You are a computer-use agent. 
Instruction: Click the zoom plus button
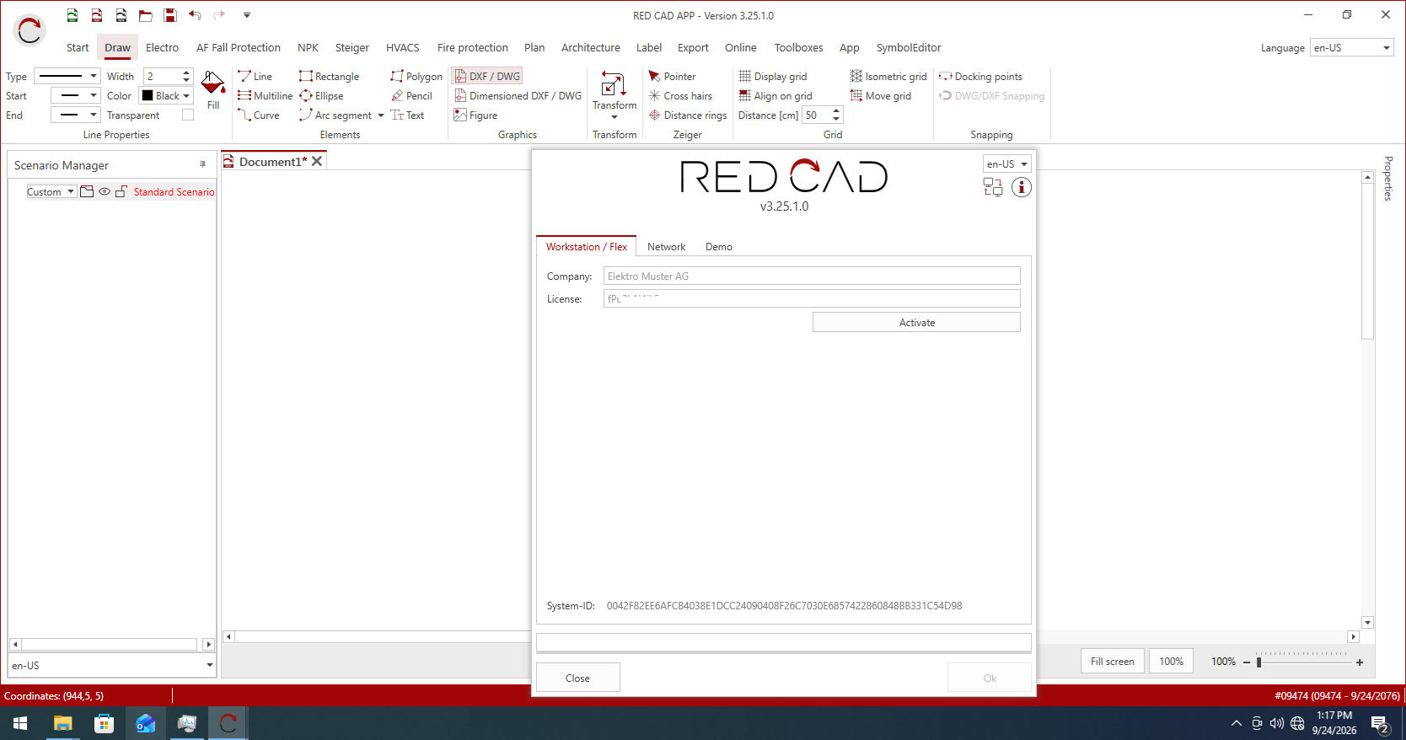click(x=1360, y=662)
